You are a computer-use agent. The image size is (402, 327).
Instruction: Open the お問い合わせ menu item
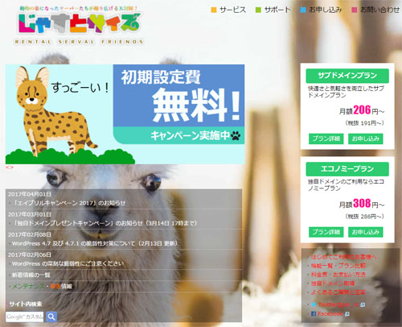tap(379, 10)
